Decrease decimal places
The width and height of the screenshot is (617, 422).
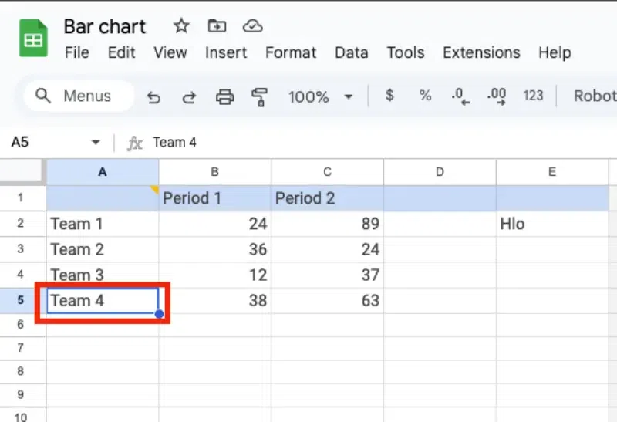[x=460, y=96]
